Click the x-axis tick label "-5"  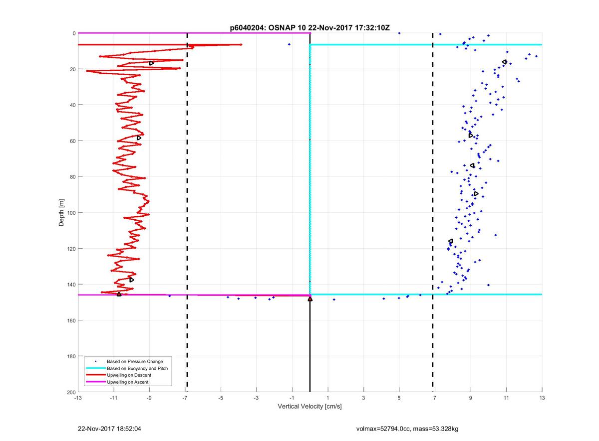[x=221, y=398]
